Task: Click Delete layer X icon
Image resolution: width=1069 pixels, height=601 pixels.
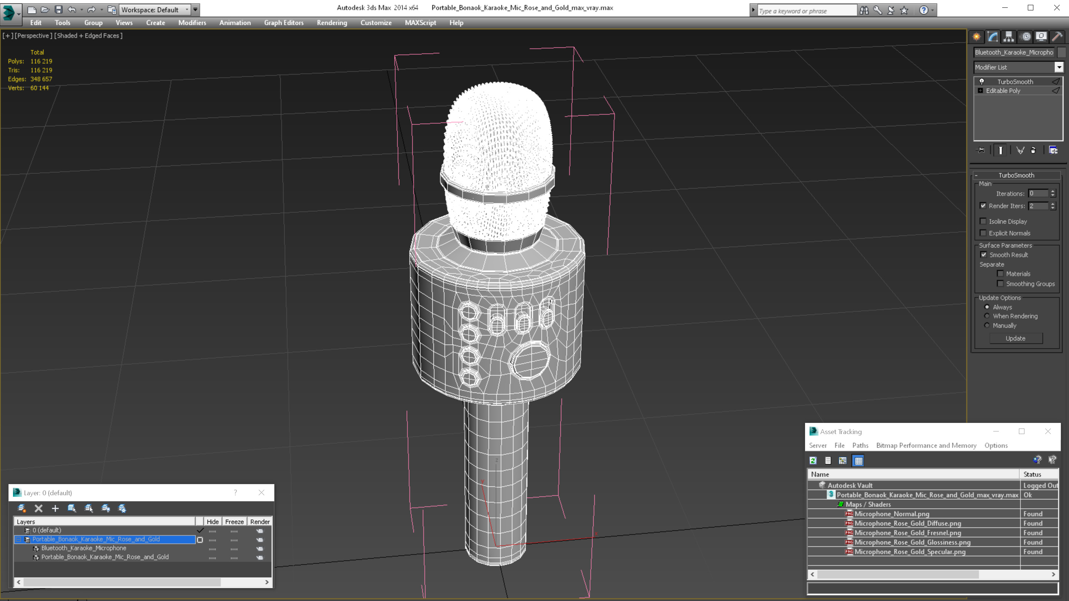Action: pyautogui.click(x=39, y=508)
